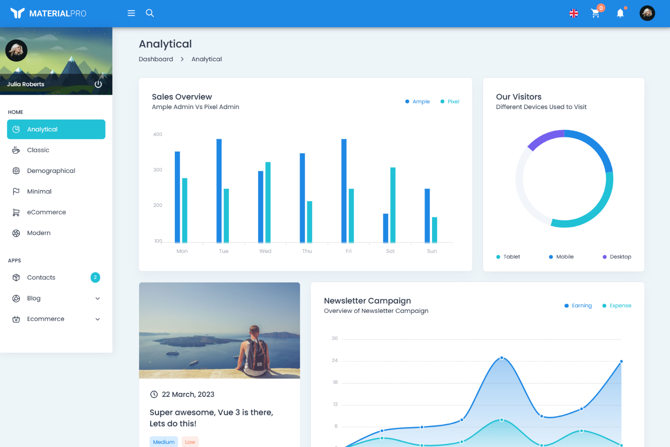
Task: Open the notifications bell icon
Action: point(620,13)
